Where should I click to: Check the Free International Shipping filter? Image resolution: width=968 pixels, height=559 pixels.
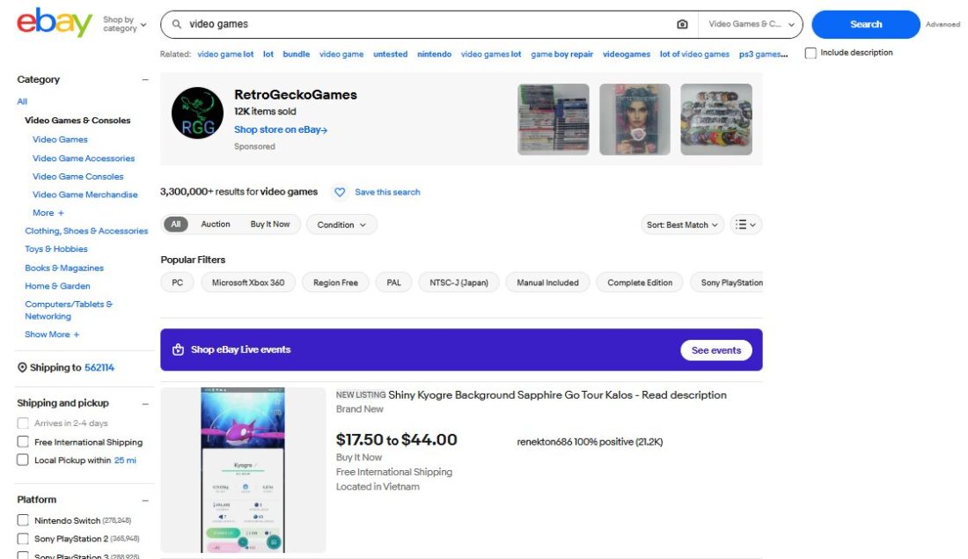tap(22, 441)
